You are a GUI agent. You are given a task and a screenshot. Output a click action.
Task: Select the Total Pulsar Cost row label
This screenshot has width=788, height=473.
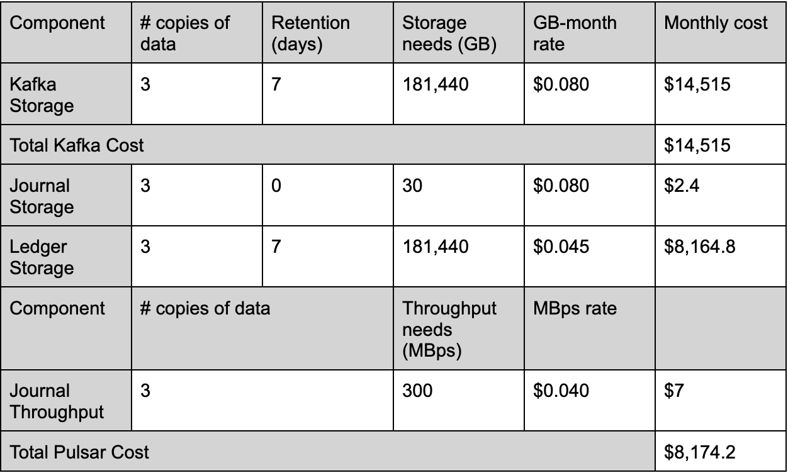pos(79,452)
